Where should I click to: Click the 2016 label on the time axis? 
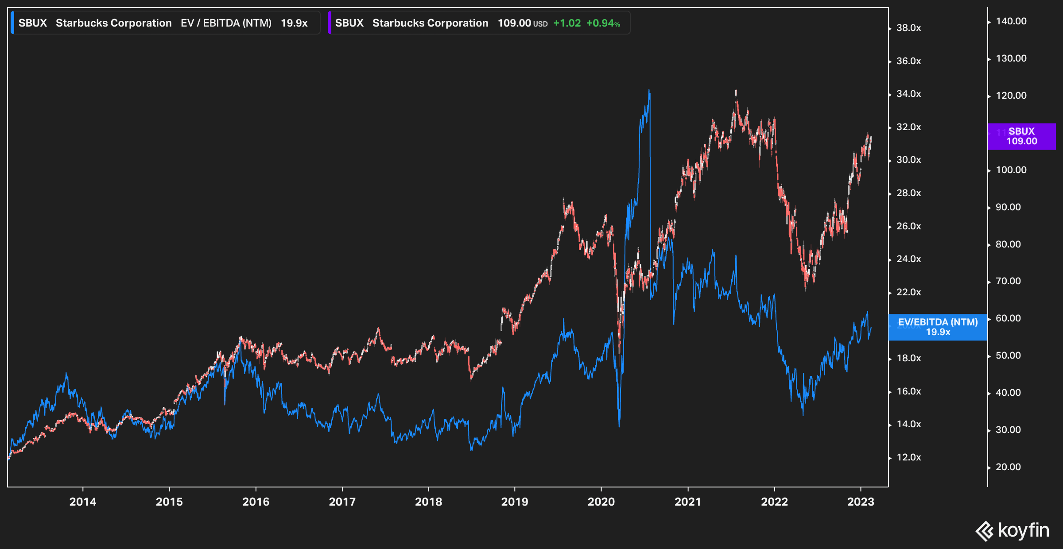point(256,502)
